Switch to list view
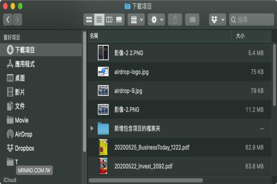The height and width of the screenshot is (184, 277). point(99,19)
